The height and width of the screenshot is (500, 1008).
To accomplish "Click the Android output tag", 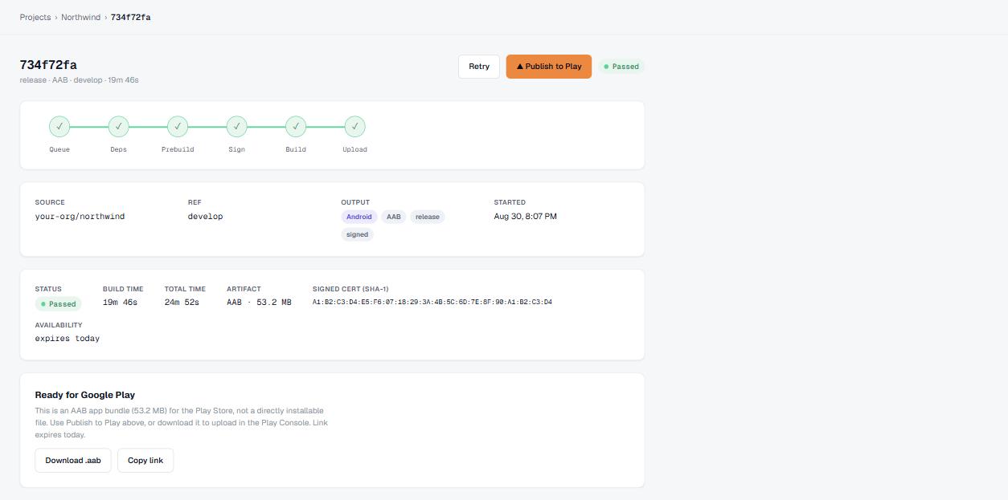I will pyautogui.click(x=359, y=217).
